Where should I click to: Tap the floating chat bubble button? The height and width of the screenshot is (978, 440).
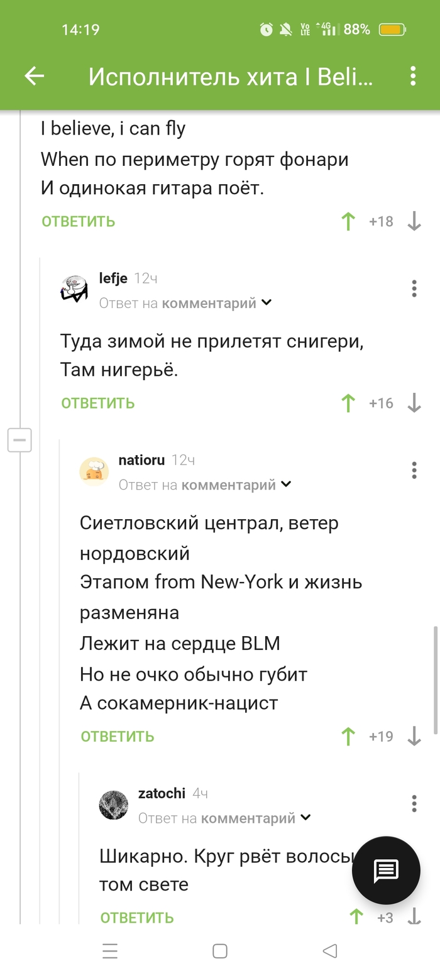[x=385, y=870]
